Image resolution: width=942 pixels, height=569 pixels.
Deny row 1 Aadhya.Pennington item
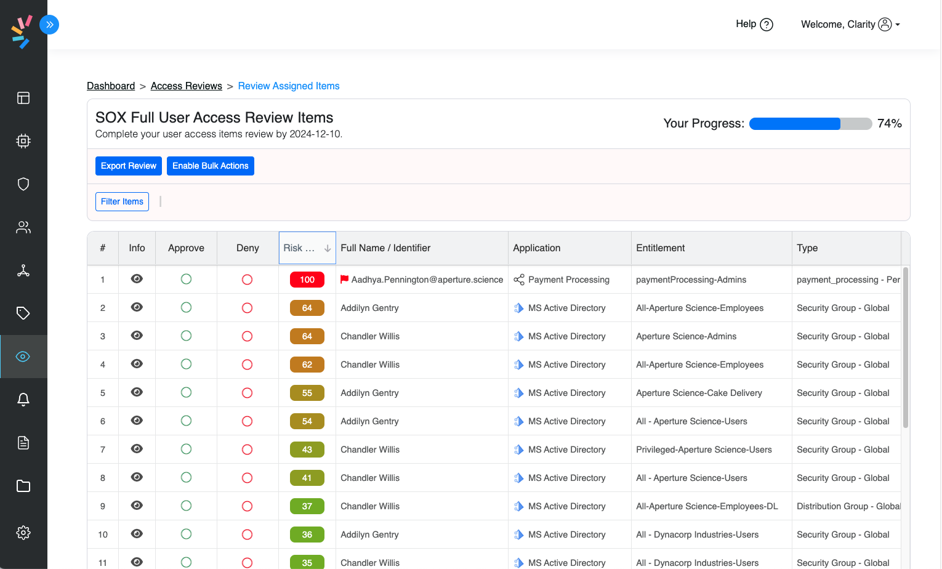pos(247,280)
